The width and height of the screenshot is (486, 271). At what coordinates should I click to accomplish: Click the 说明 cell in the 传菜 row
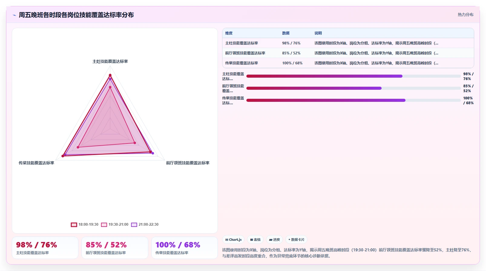pos(376,63)
